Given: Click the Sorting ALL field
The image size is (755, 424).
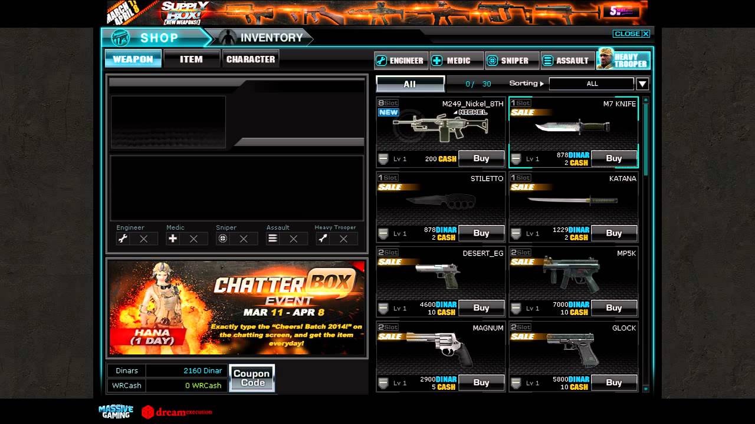Looking at the screenshot, I should tap(592, 84).
